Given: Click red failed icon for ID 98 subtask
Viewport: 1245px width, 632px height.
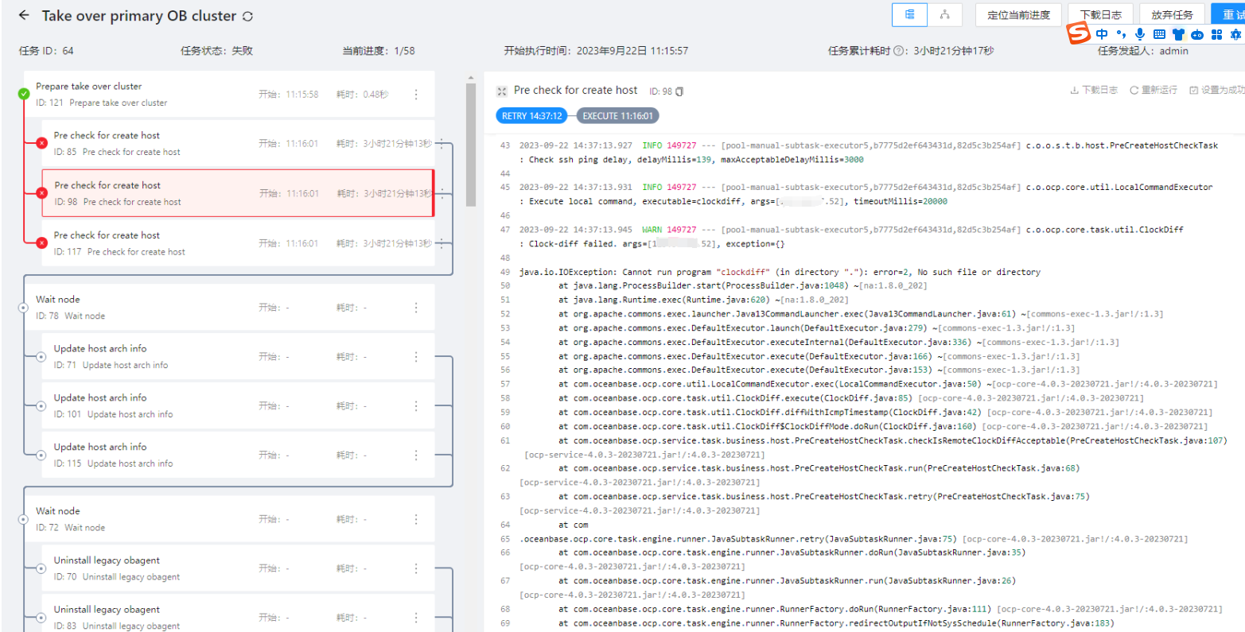Looking at the screenshot, I should click(41, 193).
